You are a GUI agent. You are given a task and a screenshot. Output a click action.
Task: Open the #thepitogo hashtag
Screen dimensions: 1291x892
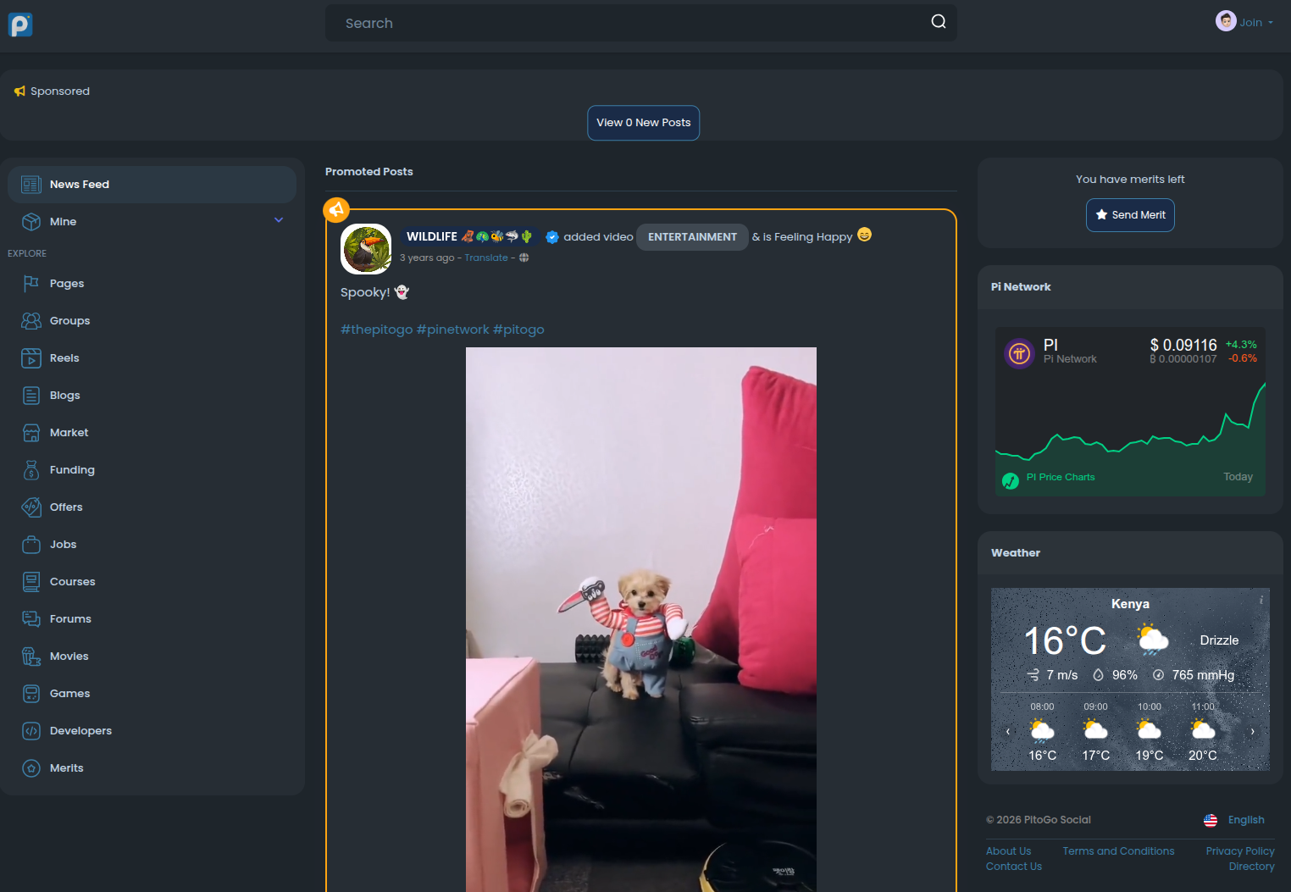[x=377, y=330]
